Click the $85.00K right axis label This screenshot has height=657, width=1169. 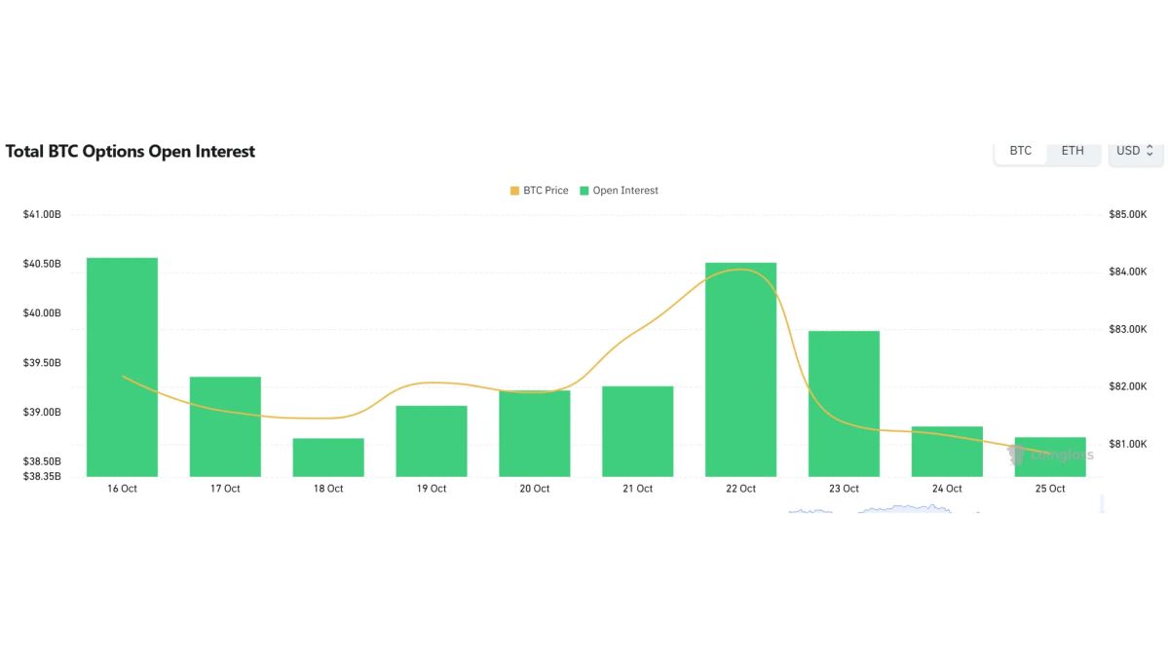(1128, 214)
